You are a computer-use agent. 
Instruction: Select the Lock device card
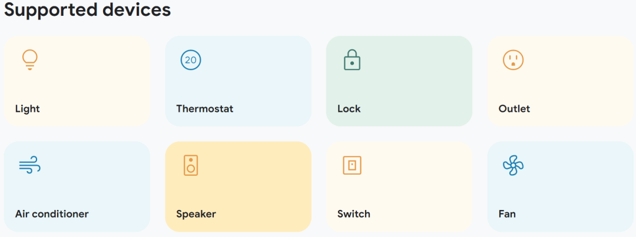[x=399, y=81]
